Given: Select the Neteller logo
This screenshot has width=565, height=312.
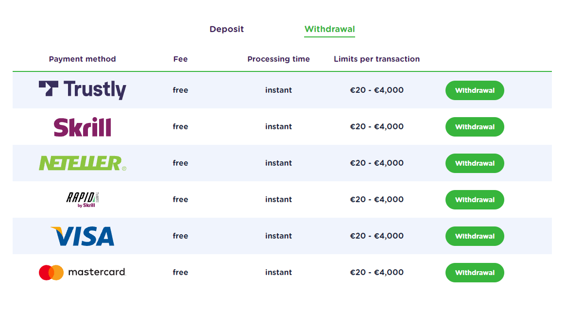Looking at the screenshot, I should click(83, 163).
